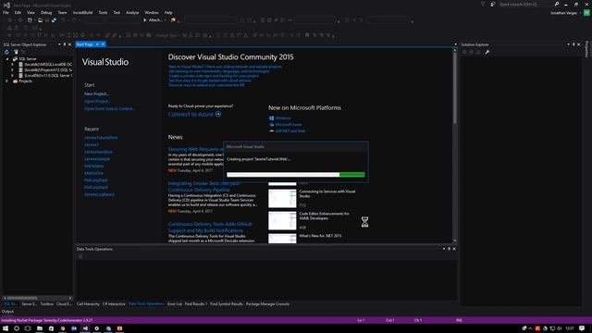Click the Open File toolbar icon
This screenshot has height=333, width=592.
tap(40, 20)
